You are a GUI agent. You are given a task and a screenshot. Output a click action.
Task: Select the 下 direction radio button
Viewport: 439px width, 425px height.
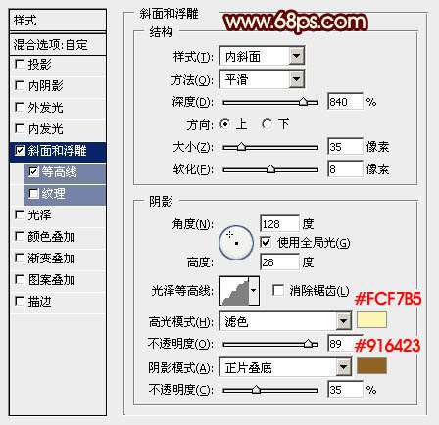point(267,124)
